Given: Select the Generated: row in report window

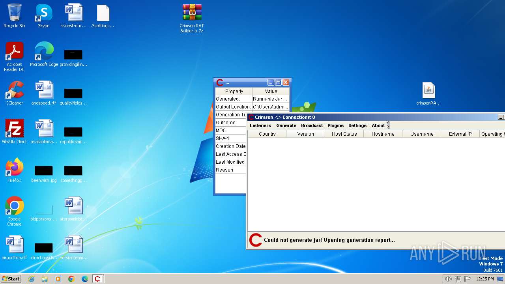Looking at the screenshot, I should click(x=252, y=99).
